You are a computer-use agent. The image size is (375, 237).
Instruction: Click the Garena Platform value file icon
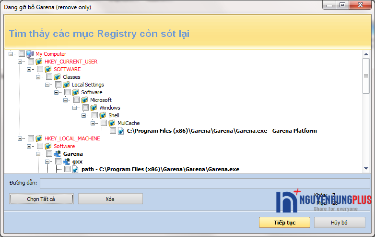click(x=121, y=131)
